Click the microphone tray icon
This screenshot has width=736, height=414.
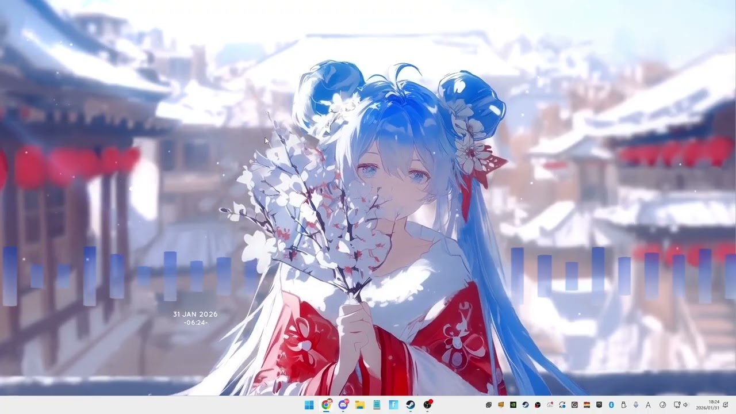point(635,405)
